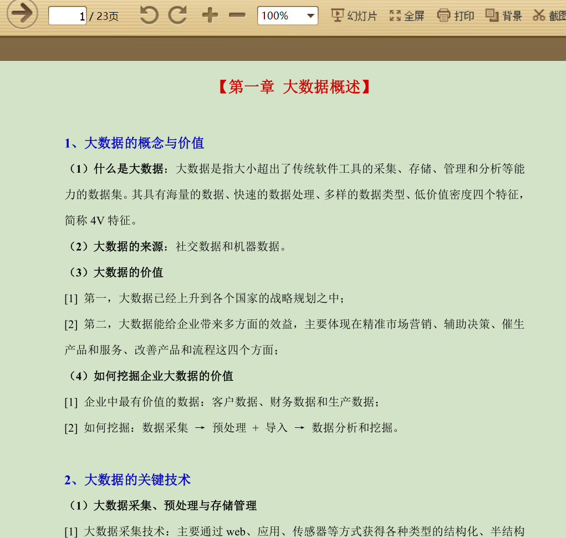Start slideshow mode (幻灯片)
Viewport: 566px width, 538px height.
(x=354, y=16)
